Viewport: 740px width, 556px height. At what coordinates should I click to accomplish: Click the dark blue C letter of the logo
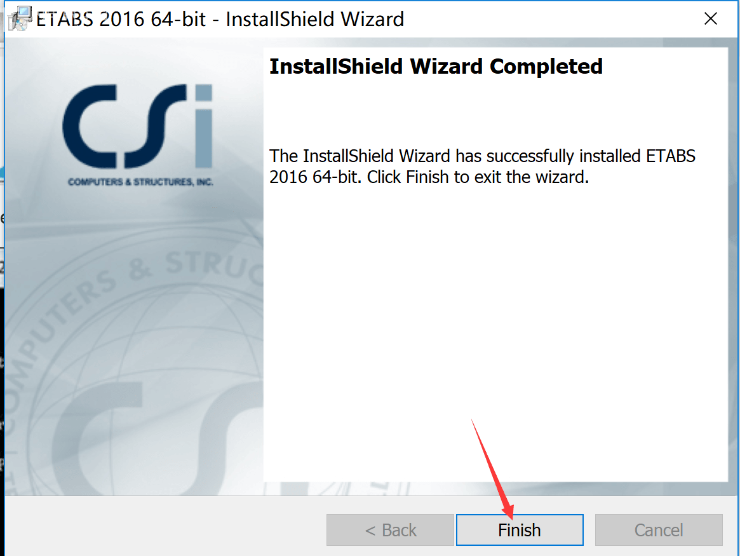point(90,126)
